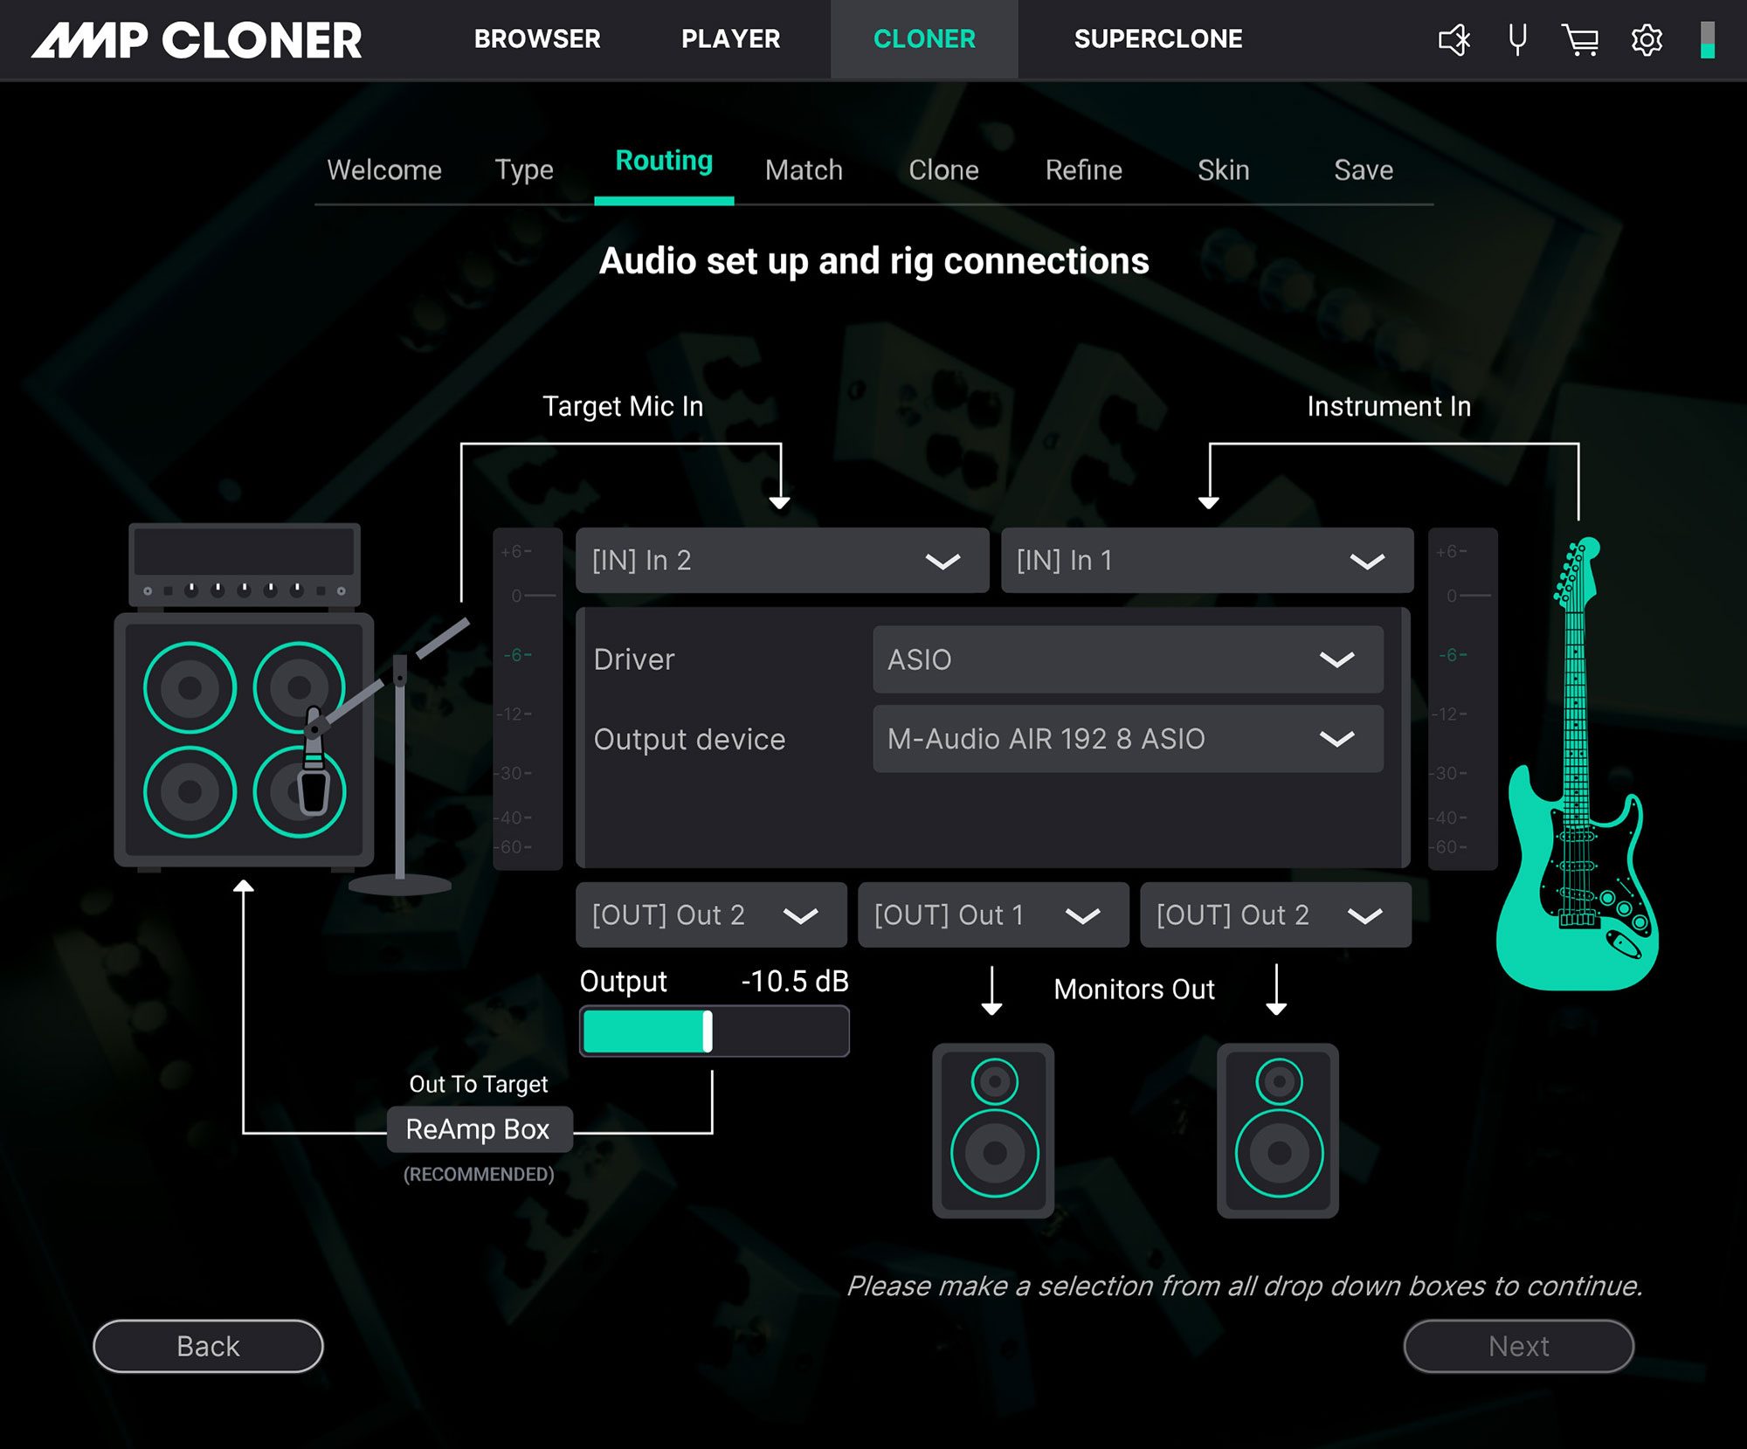Open the Output device M-Audio dropdown

pyautogui.click(x=1126, y=738)
